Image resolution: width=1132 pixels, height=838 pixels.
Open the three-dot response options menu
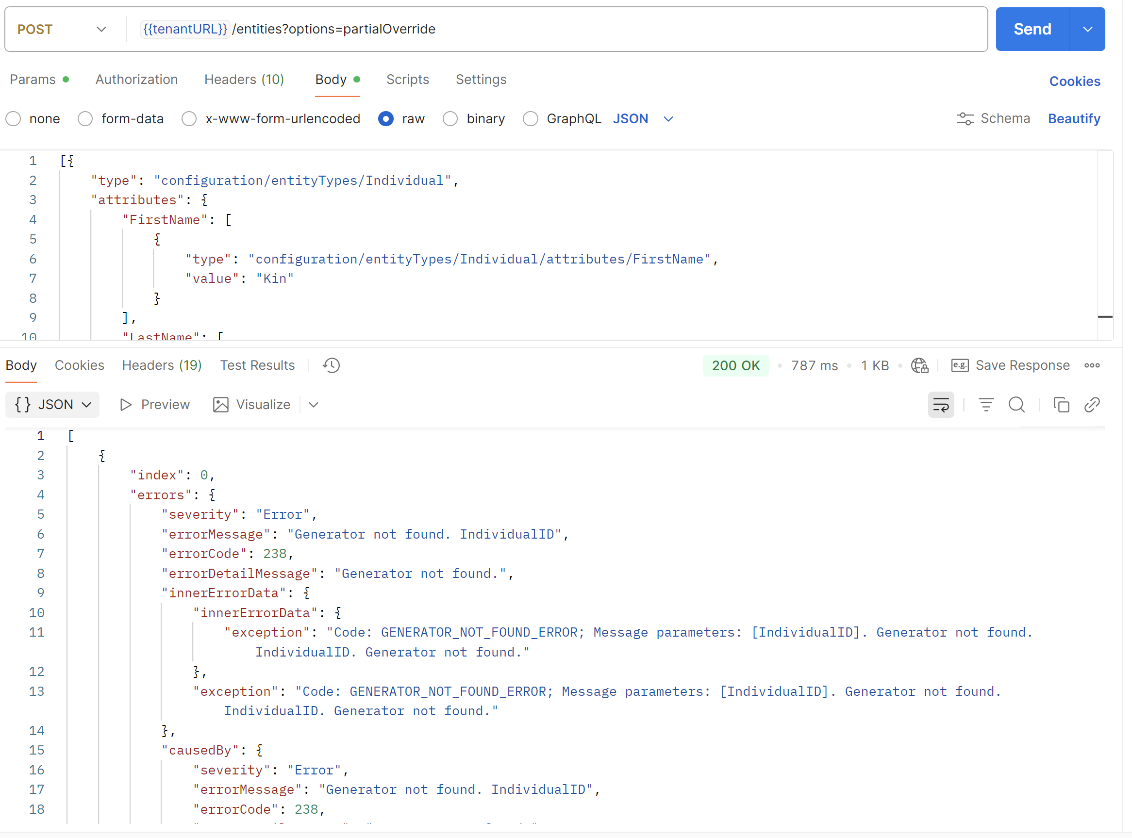tap(1091, 365)
